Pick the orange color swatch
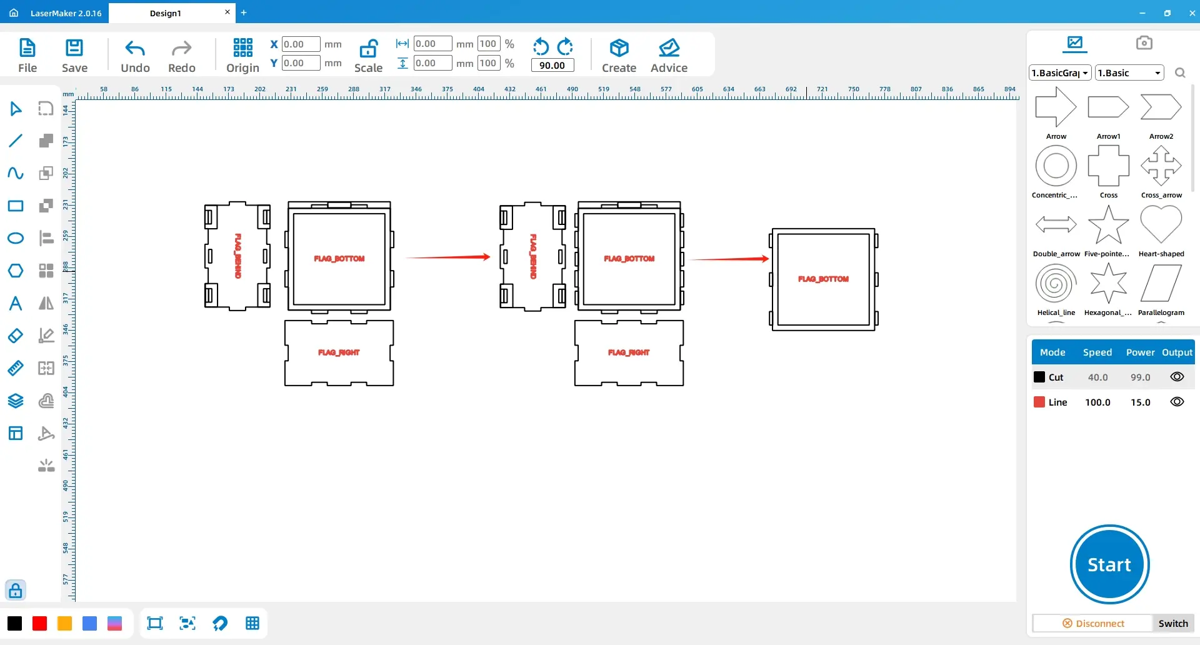 64,623
